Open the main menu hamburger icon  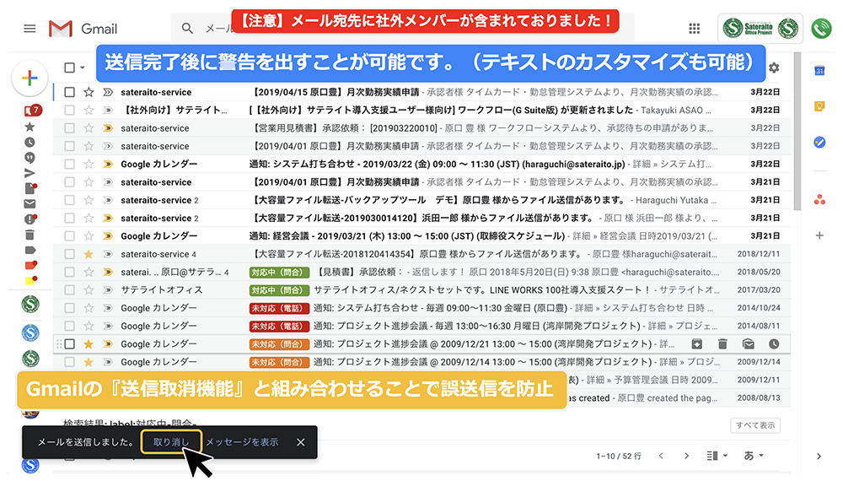[x=30, y=29]
